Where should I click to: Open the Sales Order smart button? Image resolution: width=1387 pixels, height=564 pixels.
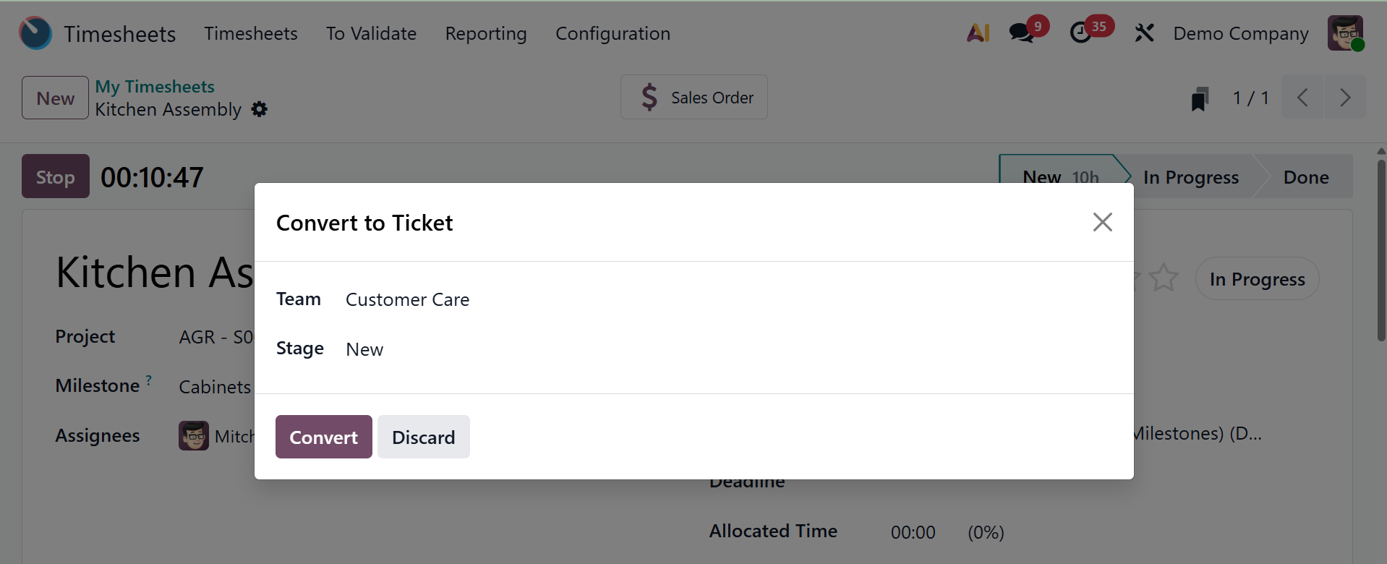pos(694,98)
